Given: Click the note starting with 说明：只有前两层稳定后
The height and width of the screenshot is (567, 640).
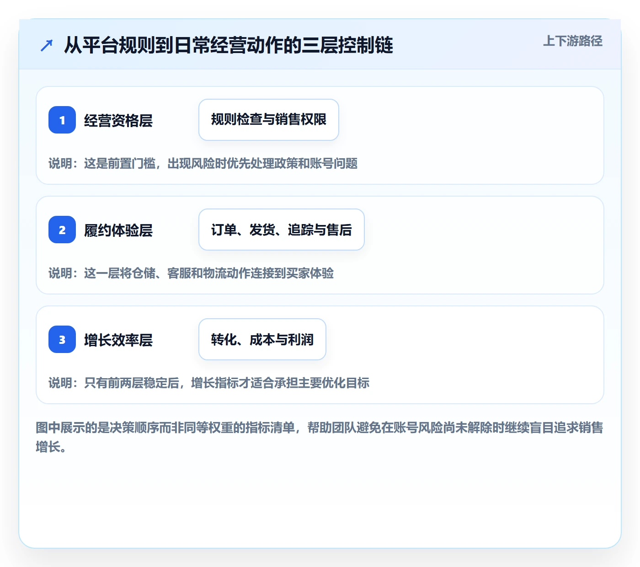Looking at the screenshot, I should coord(209,383).
